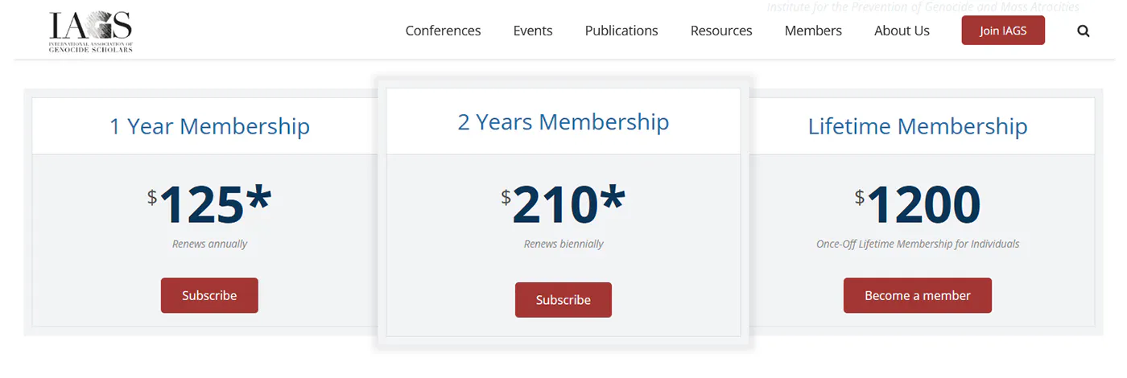The image size is (1127, 378).
Task: Open the About Us menu
Action: pyautogui.click(x=902, y=31)
